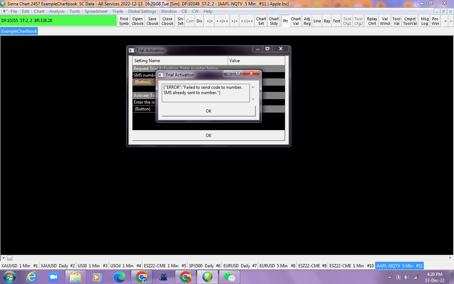
Task: Click the Cmpct ToolVal toolbar button
Action: point(410,21)
